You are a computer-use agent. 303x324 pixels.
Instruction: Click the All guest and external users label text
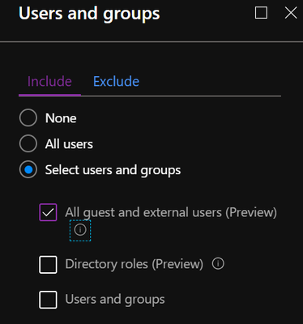171,212
